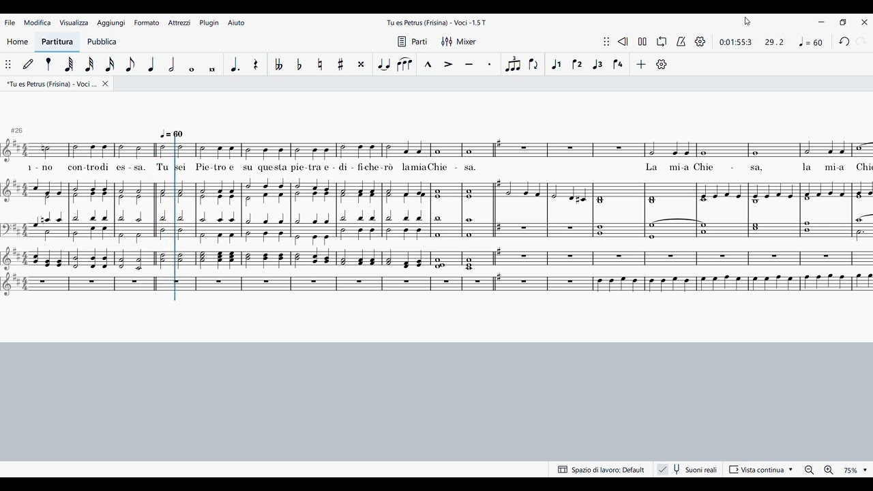
Task: Select the Partitura tab
Action: pyautogui.click(x=57, y=42)
